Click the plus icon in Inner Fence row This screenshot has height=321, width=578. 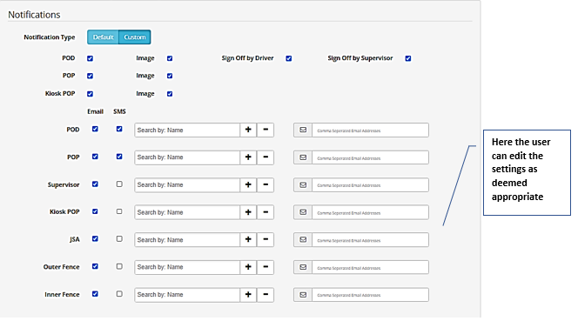pyautogui.click(x=248, y=294)
